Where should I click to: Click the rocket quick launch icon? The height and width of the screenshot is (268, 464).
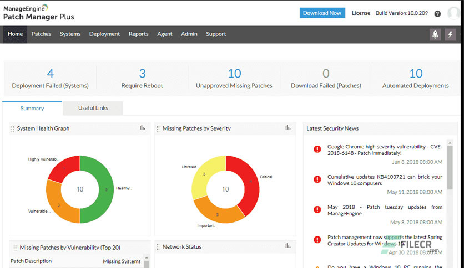435,34
